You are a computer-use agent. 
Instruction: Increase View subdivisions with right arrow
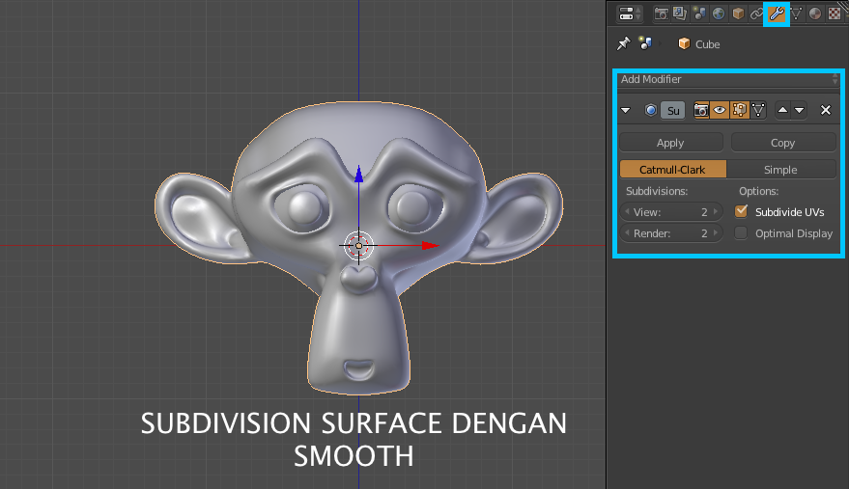(716, 212)
